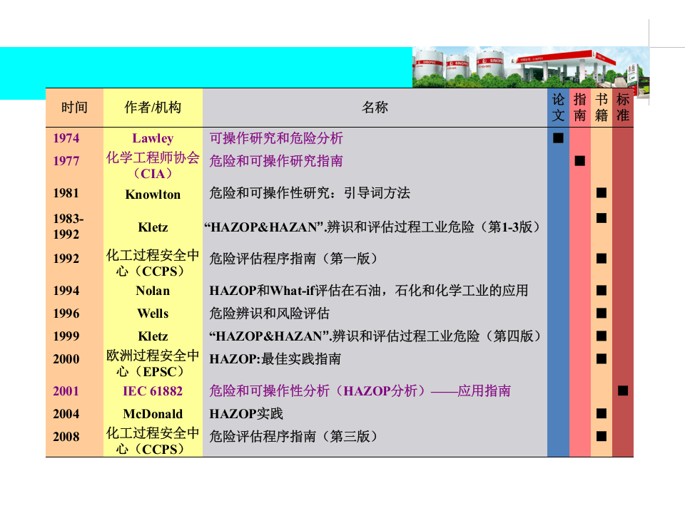Click '化工过程安全中心（CCPS）' in the 2008 row
The image size is (685, 513).
pos(153,440)
